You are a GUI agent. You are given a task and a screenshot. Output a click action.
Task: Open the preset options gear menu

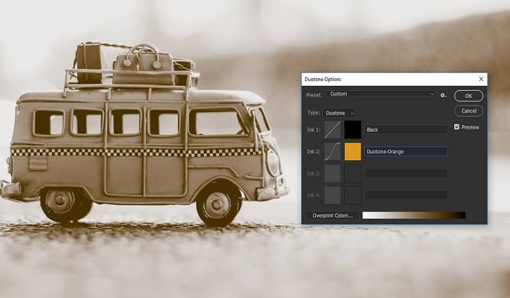[x=443, y=95]
